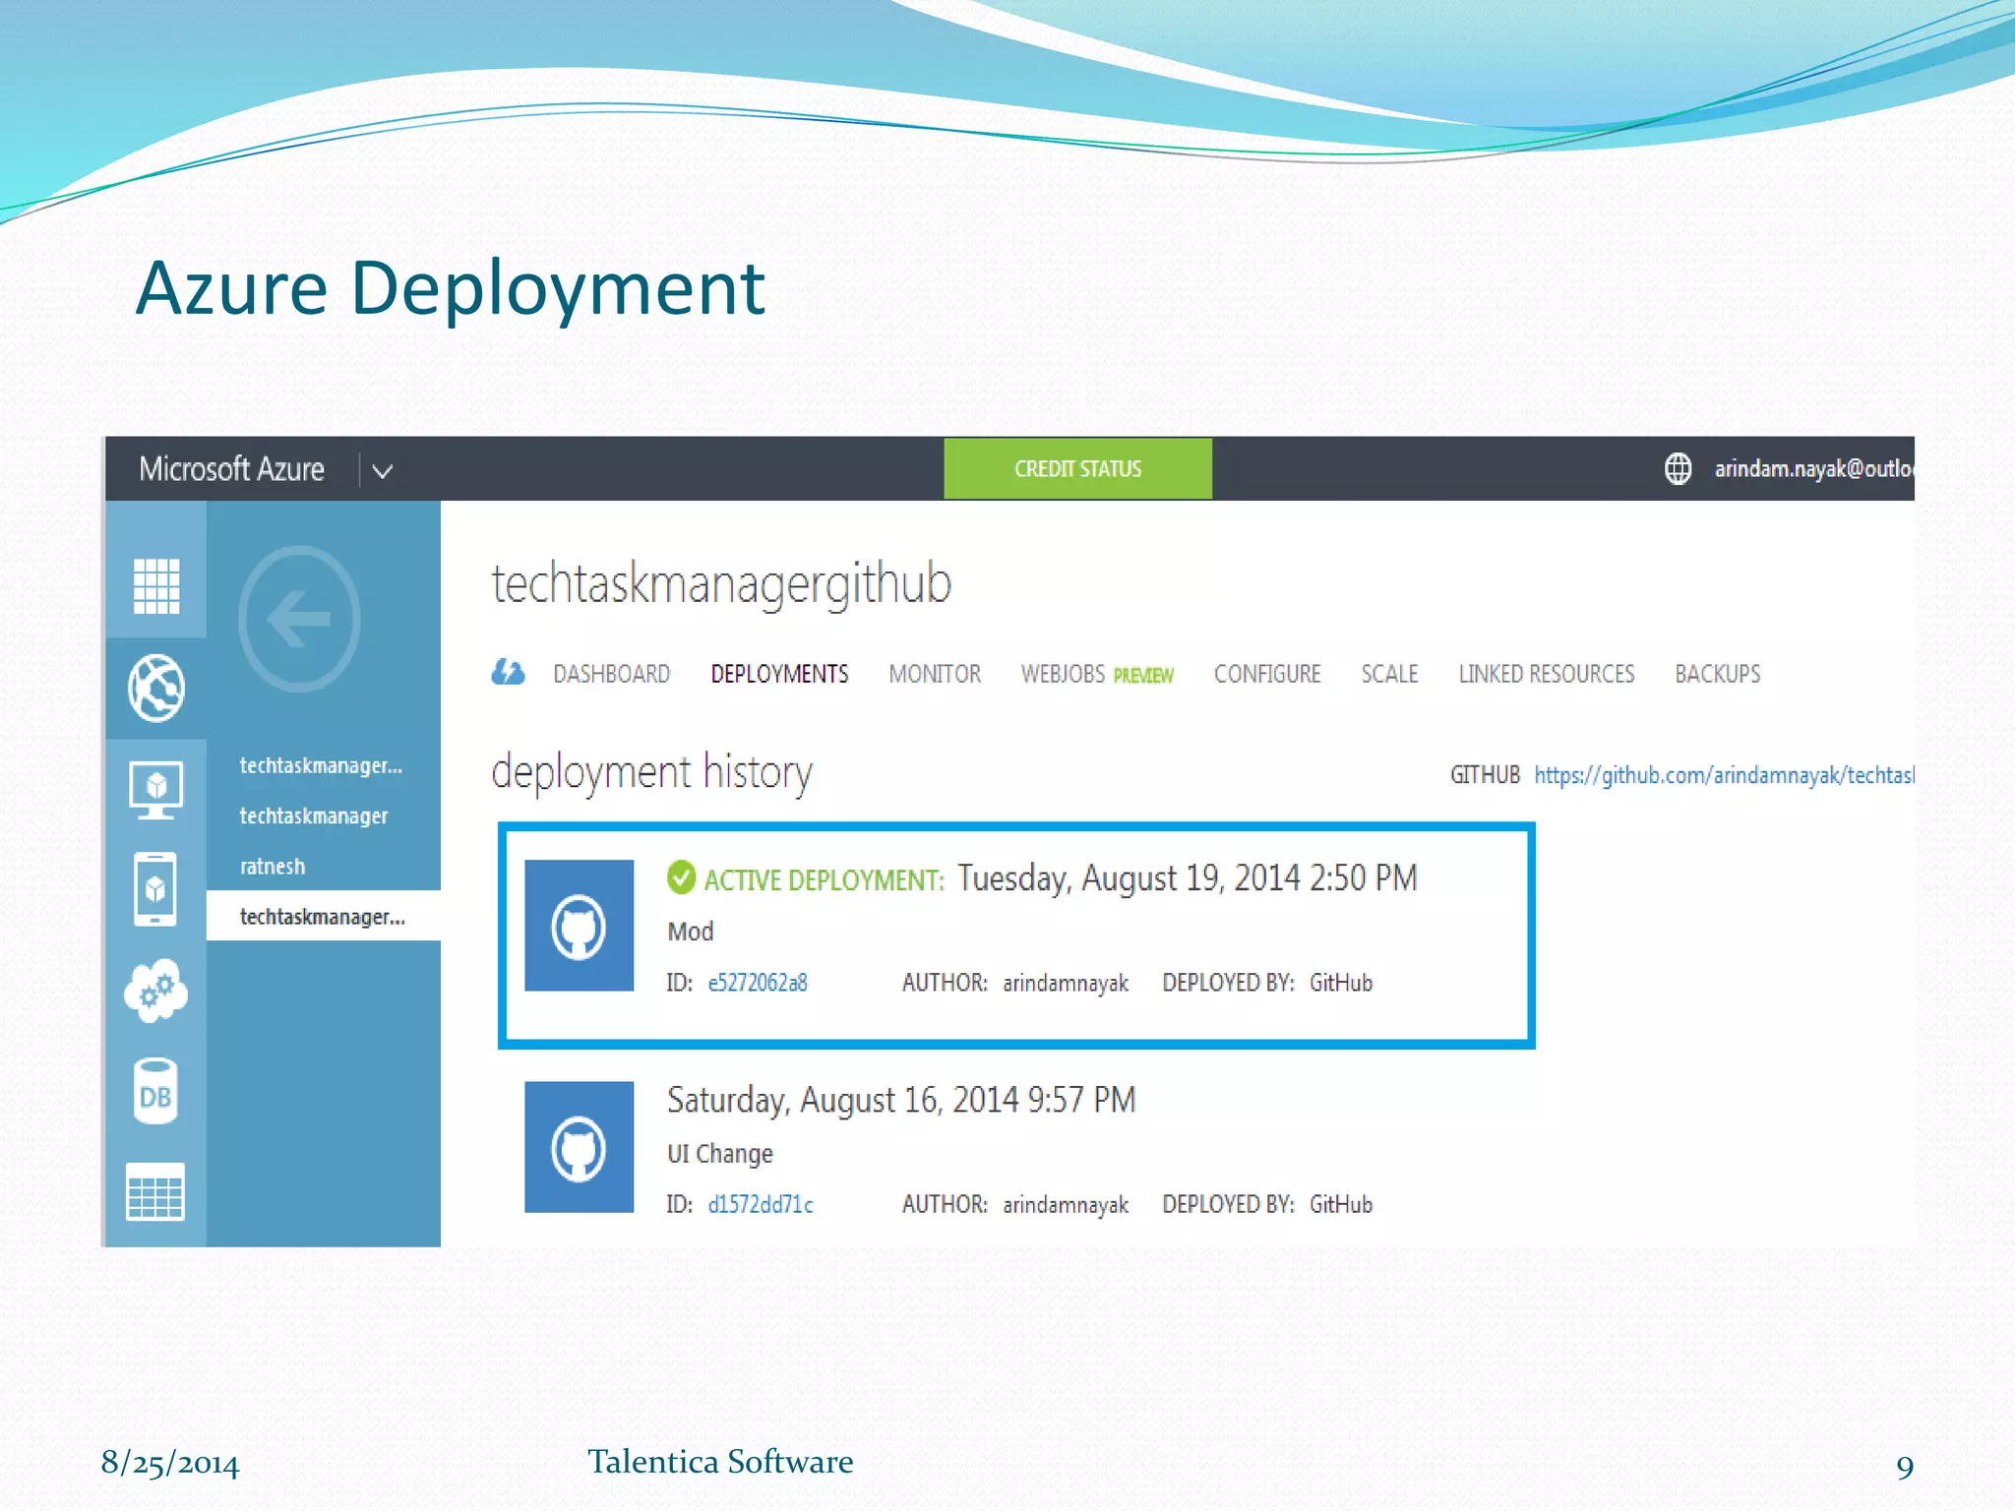The width and height of the screenshot is (2015, 1511).
Task: Click the ACTIVE DEPLOYMENT label
Action: tap(824, 879)
